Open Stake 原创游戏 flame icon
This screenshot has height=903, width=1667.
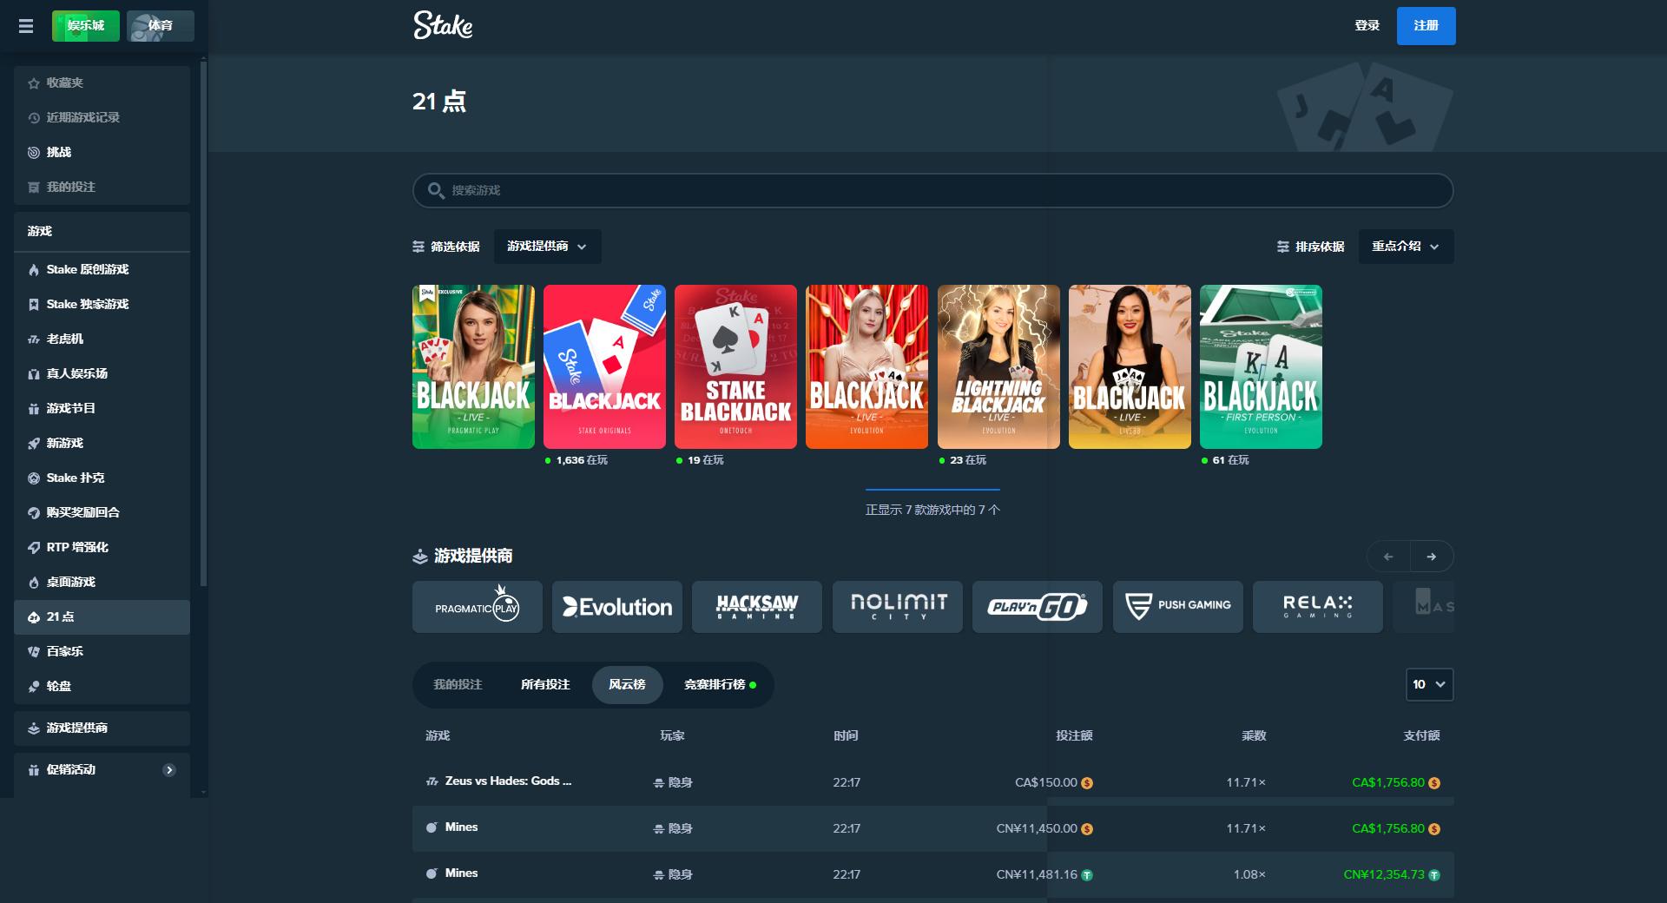click(34, 270)
